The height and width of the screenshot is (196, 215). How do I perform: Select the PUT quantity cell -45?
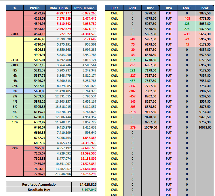click(x=187, y=44)
